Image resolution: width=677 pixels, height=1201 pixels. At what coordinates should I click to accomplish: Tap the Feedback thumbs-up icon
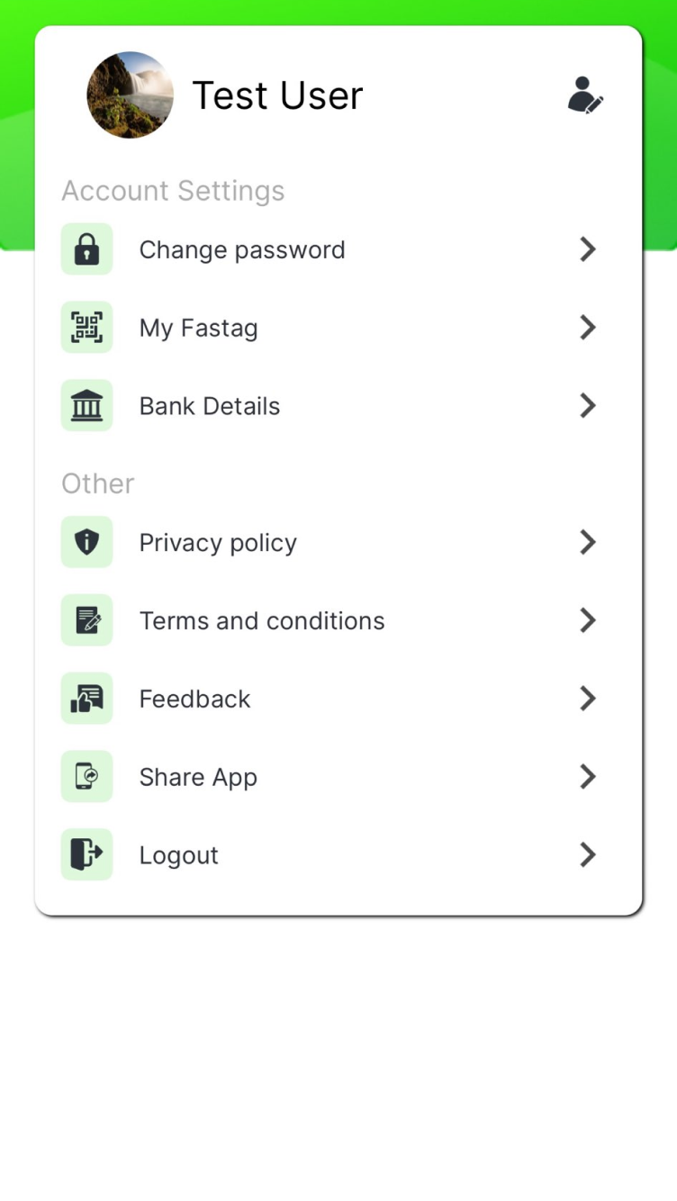coord(86,699)
